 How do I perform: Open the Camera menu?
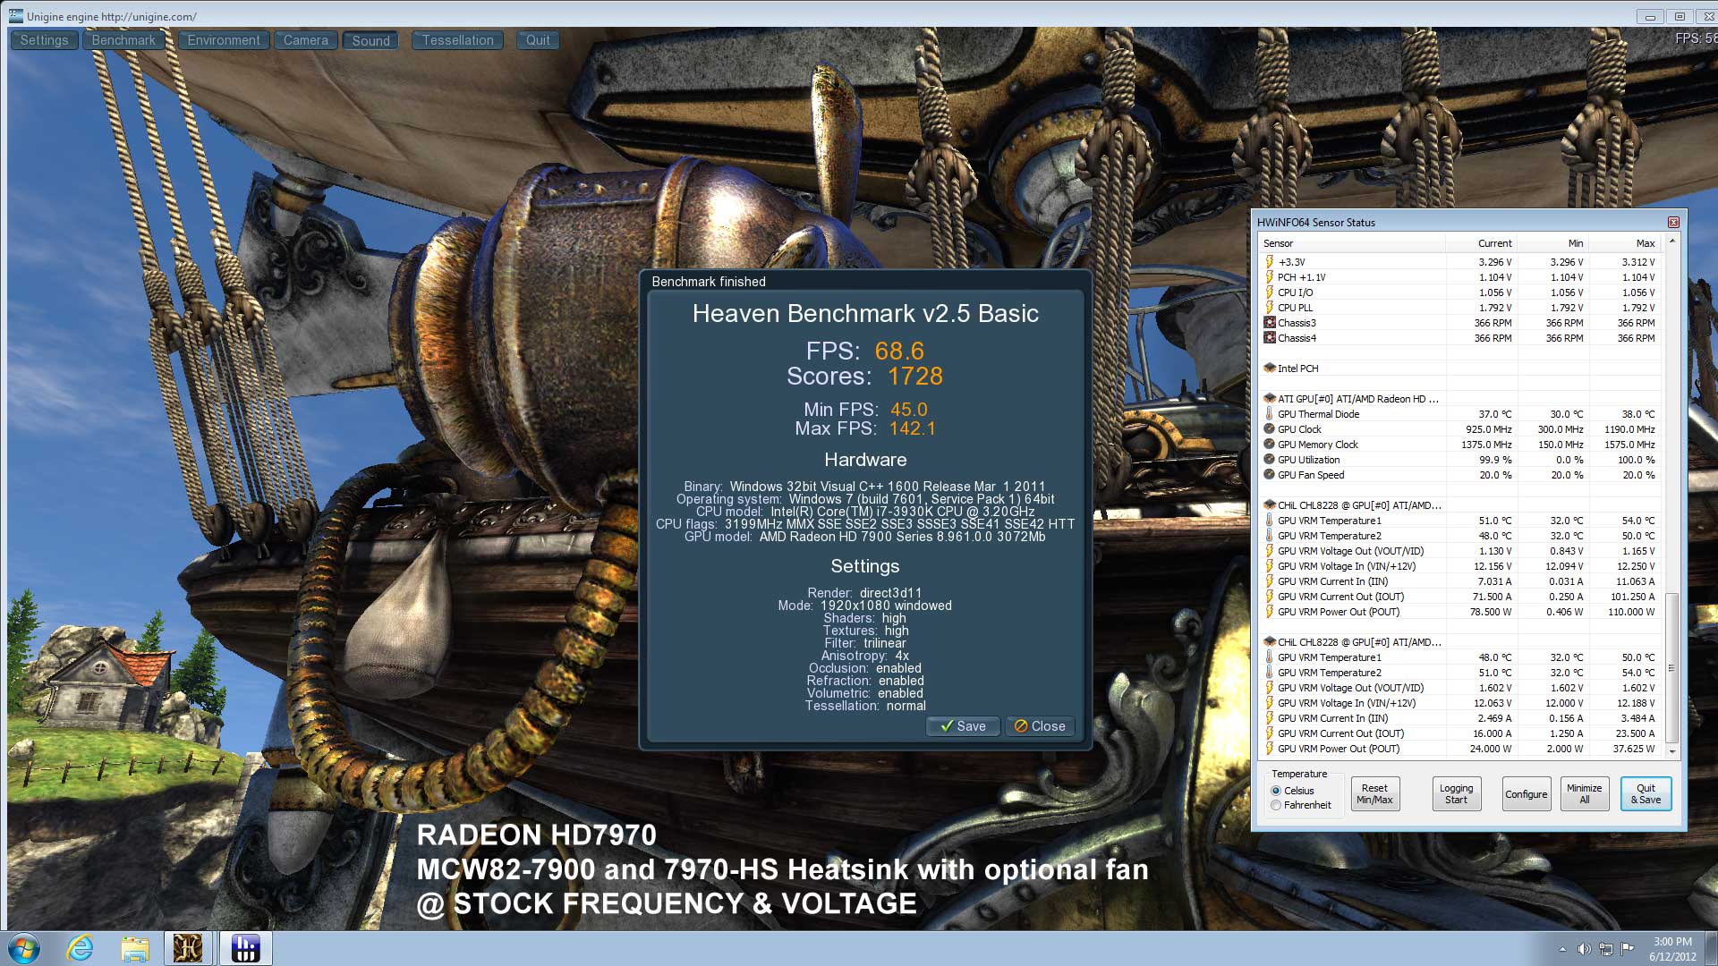point(306,40)
